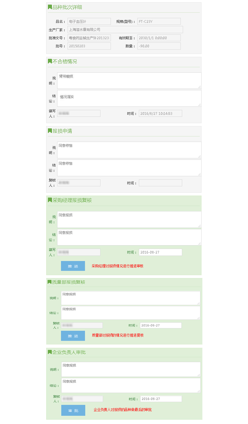Click bookmark icon beside 不合格情况 heading
This screenshot has width=248, height=424.
[50, 61]
